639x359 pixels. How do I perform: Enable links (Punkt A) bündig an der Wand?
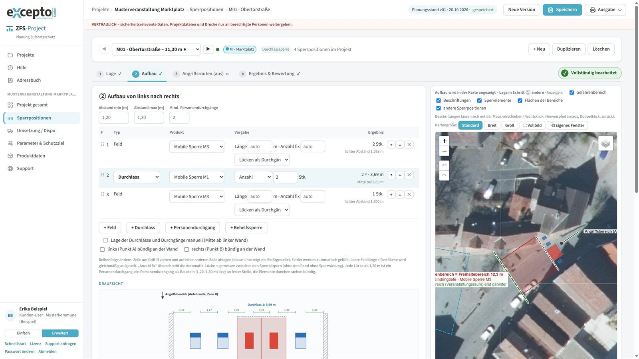tap(102, 249)
